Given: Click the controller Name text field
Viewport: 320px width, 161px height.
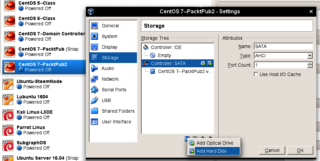Looking at the screenshot, I should tap(283, 46).
